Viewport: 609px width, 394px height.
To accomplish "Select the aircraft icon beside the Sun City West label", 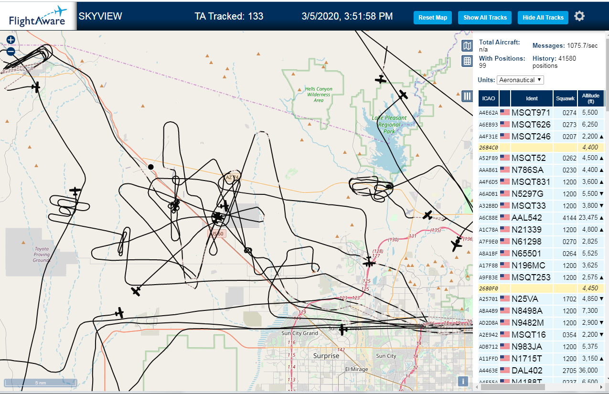I will coord(342,329).
